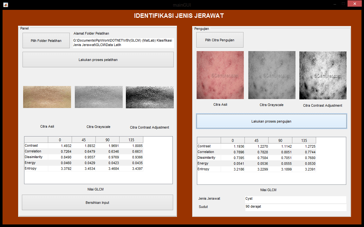Click the Sudut field showing 90 derajat
Screen dimensions: 364x227
[x=295, y=207]
